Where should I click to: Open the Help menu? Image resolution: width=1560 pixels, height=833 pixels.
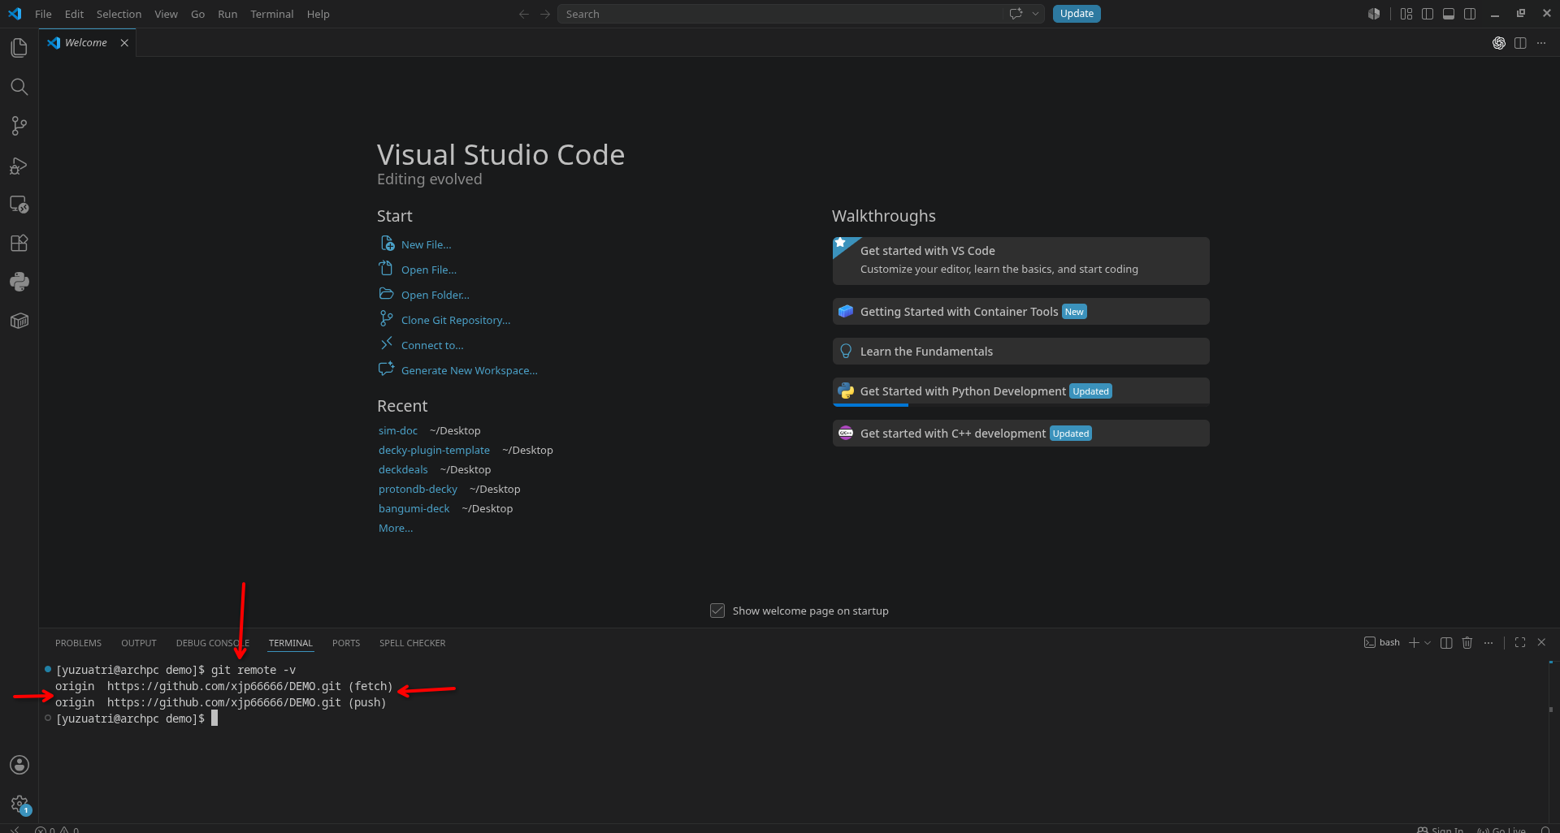[x=318, y=14]
